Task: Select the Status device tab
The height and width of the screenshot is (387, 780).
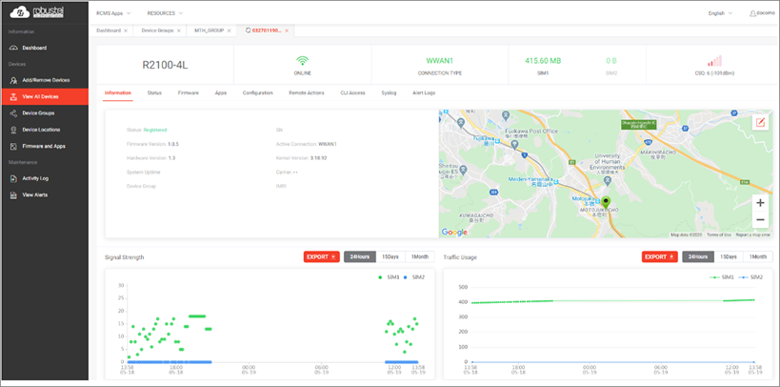Action: [x=154, y=92]
